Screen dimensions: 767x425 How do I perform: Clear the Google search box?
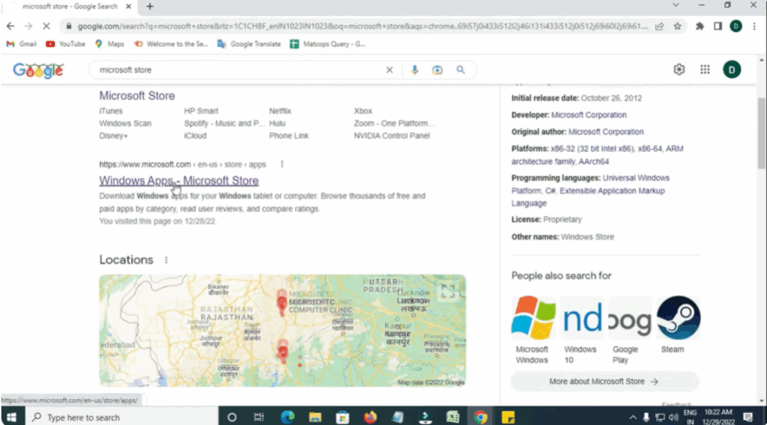tap(389, 70)
